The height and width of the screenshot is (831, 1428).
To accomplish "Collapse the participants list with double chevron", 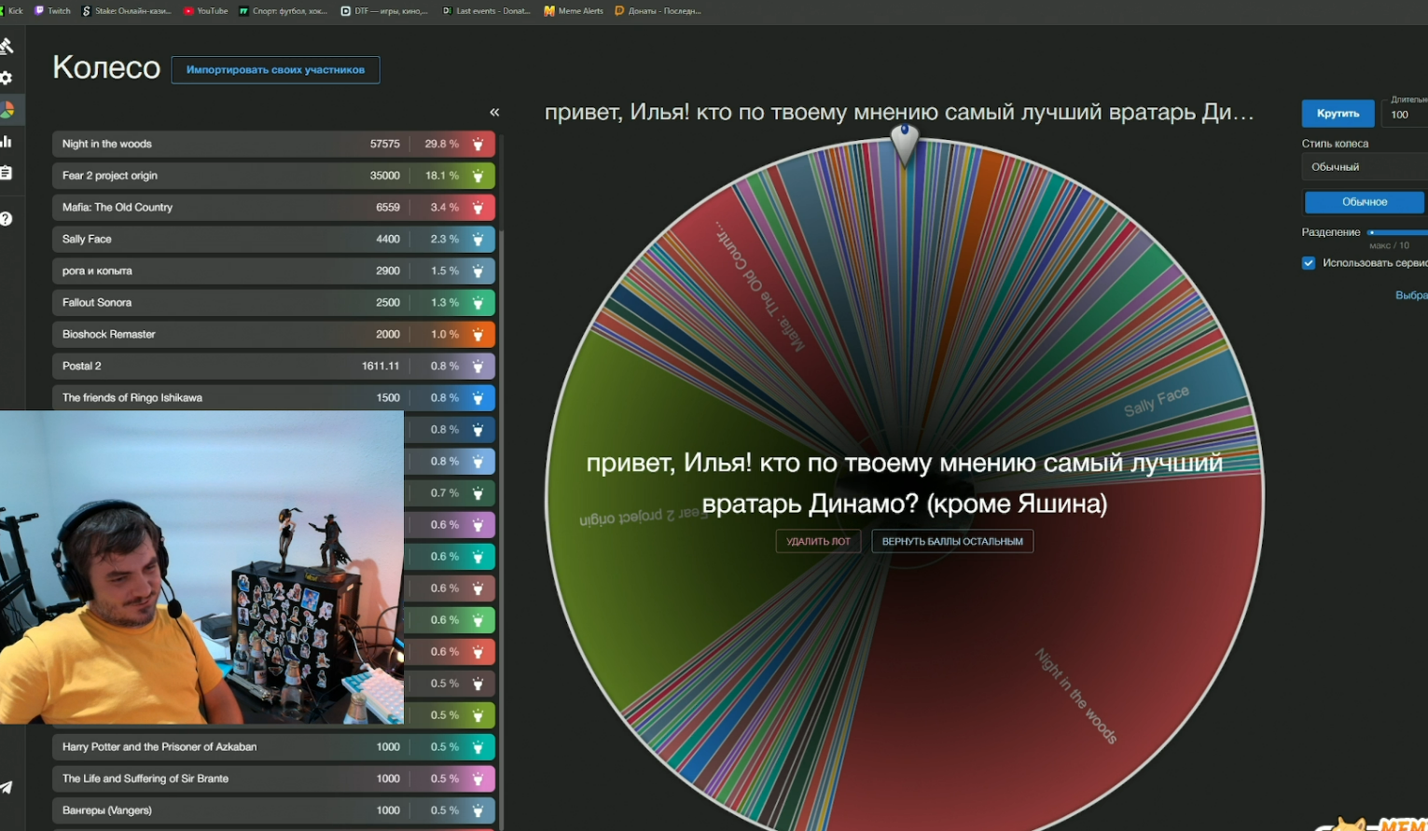I will coord(494,112).
